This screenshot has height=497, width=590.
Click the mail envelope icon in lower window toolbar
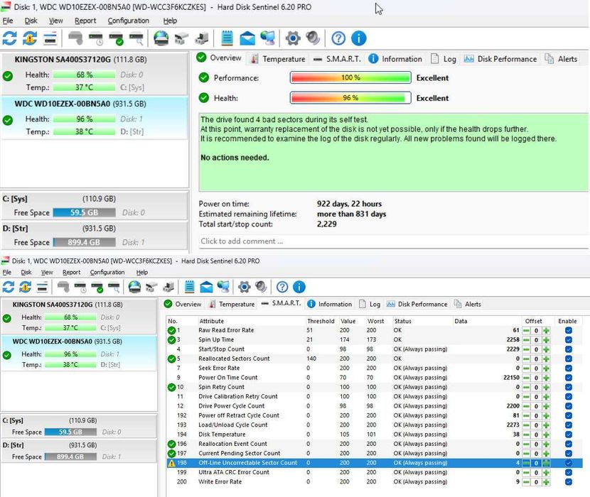206,288
